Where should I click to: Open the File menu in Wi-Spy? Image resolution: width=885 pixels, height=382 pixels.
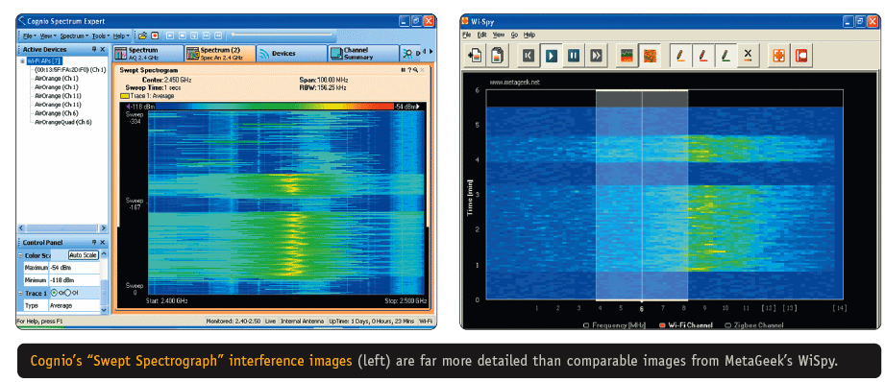coord(467,35)
